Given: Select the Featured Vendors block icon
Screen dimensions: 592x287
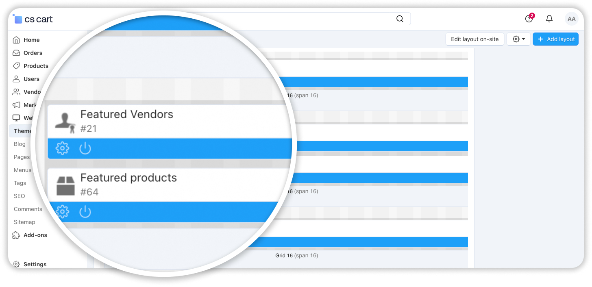Looking at the screenshot, I should coord(65,122).
